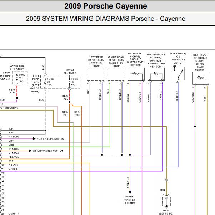
Task: Click the pin number "17" in connector list
Action: point(2,194)
